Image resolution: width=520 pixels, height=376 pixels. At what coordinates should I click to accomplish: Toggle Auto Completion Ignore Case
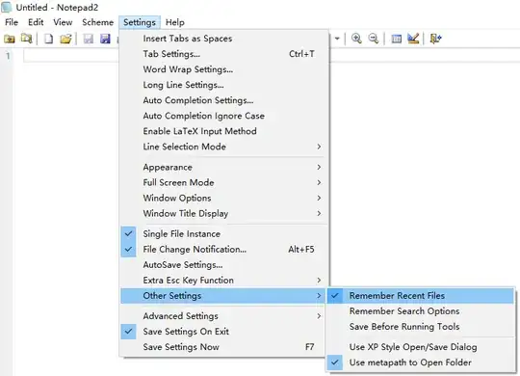coord(223,116)
